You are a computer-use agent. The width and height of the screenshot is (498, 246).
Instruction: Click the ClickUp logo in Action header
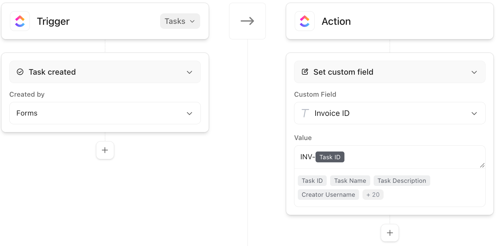(x=305, y=21)
